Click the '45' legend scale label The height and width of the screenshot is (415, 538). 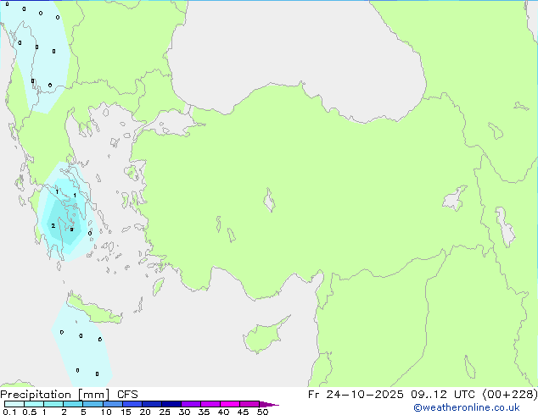pyautogui.click(x=243, y=412)
